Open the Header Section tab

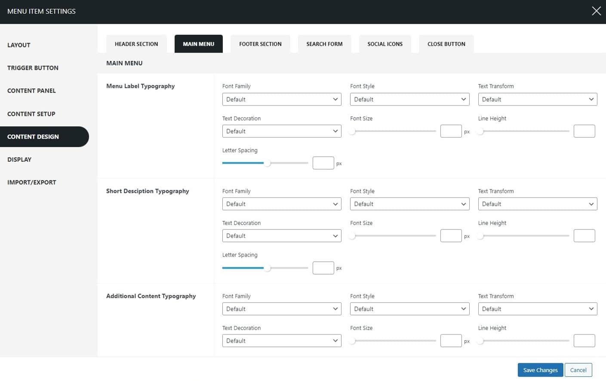(x=136, y=44)
